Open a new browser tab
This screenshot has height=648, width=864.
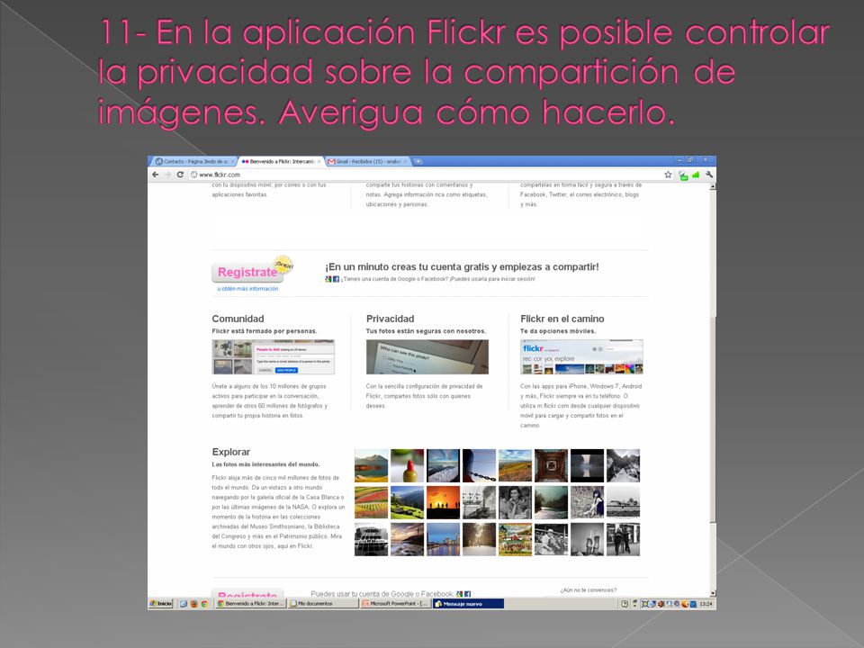pyautogui.click(x=418, y=161)
